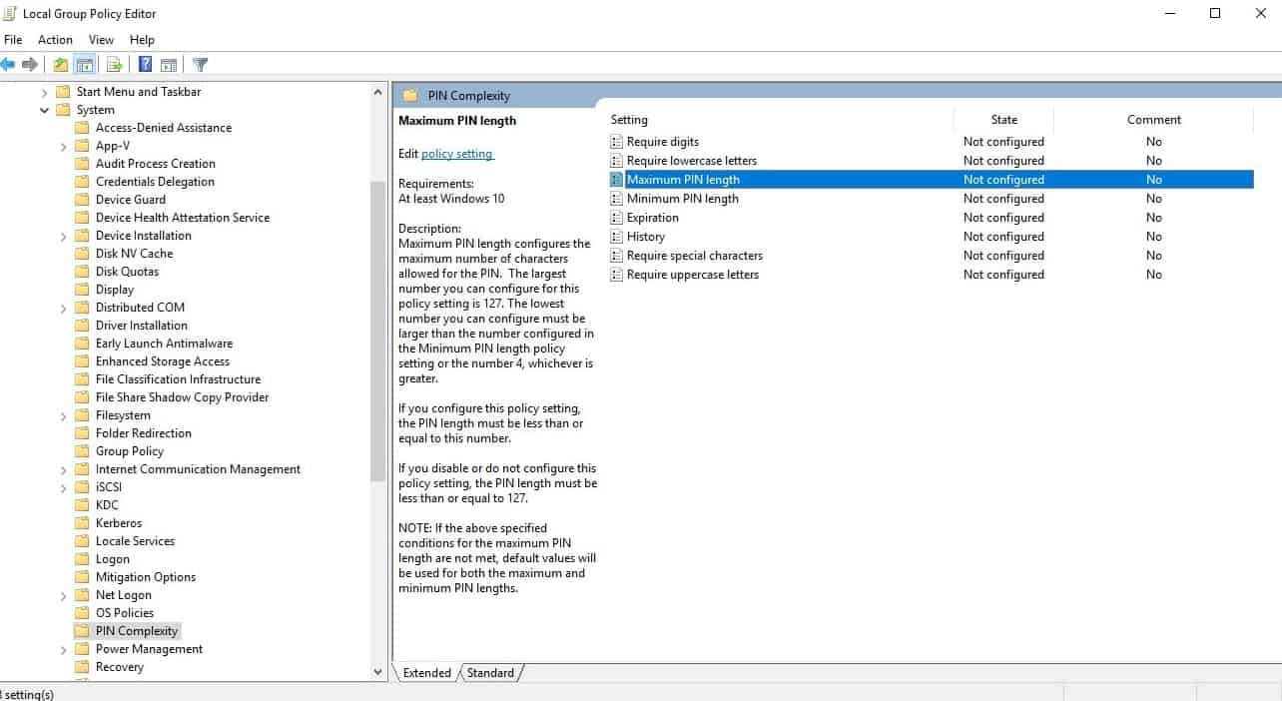Expand the iSCSI tree node
The width and height of the screenshot is (1282, 701).
pos(64,487)
